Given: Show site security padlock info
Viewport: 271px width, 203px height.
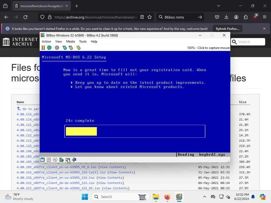Looking at the screenshot, I should pos(50,17).
